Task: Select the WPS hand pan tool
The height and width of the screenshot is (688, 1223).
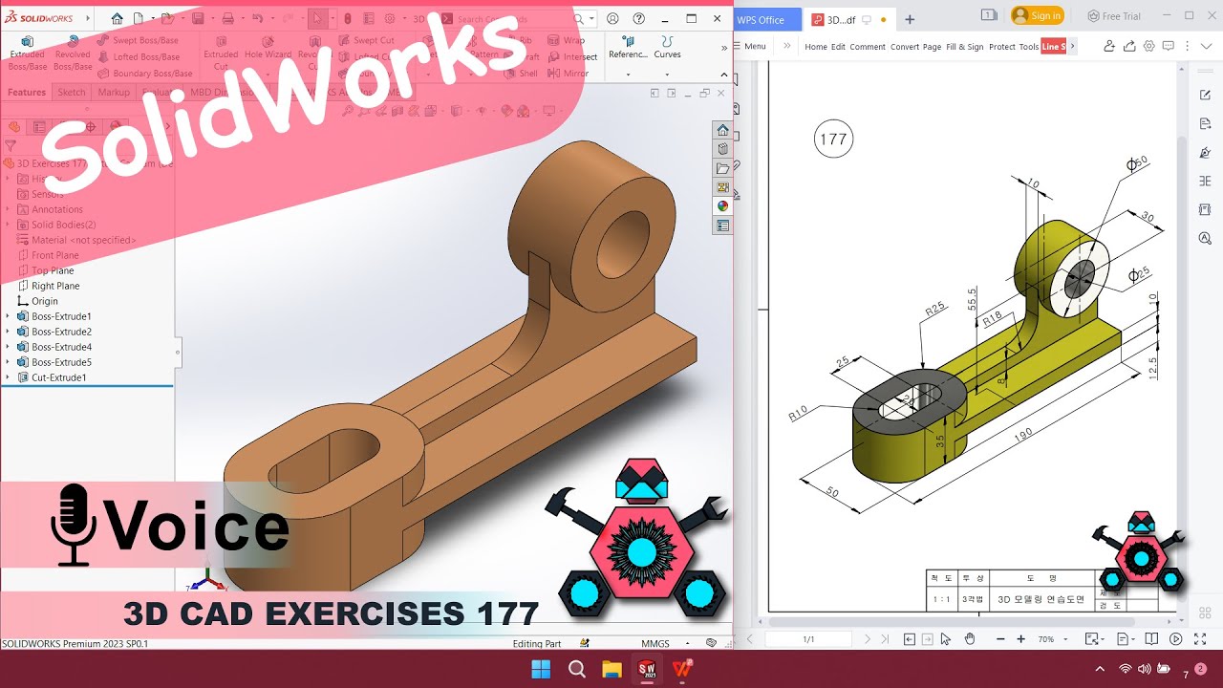Action: [969, 639]
